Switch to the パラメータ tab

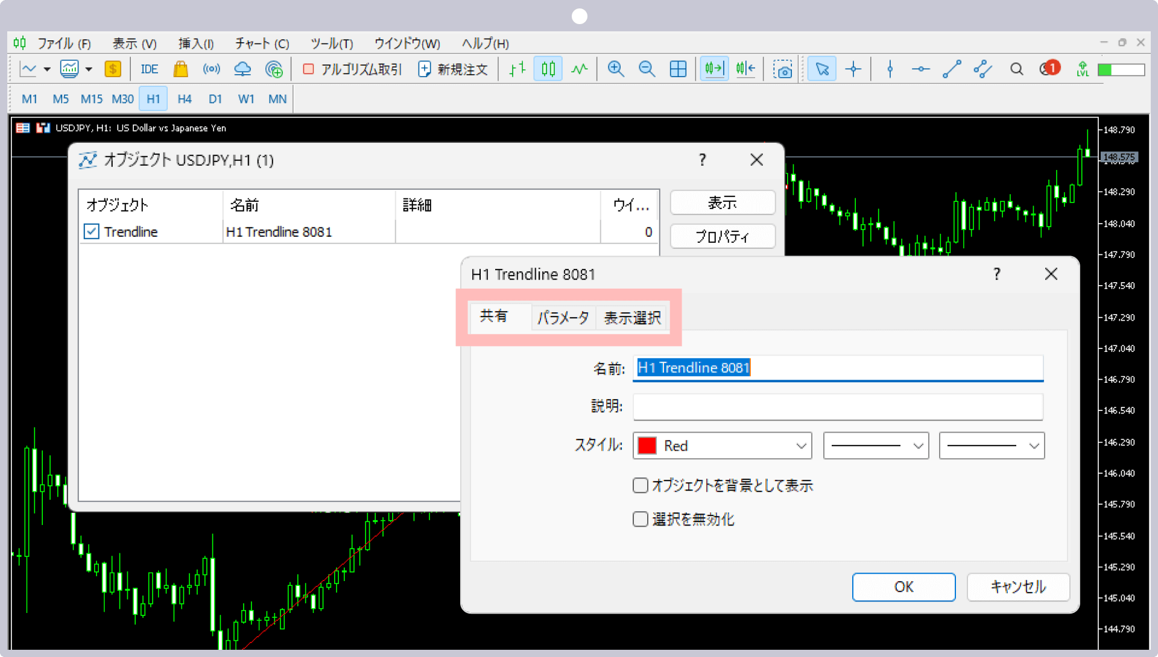point(563,317)
